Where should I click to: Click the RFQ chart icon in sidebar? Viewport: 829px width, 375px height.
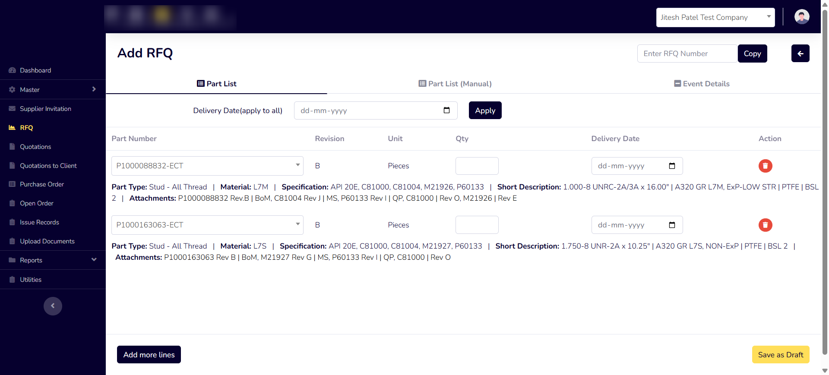pyautogui.click(x=12, y=128)
